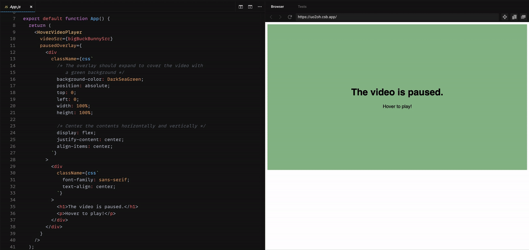Click line number 41 in the gutter
Viewport: 529px width, 250px height.
pyautogui.click(x=13, y=247)
